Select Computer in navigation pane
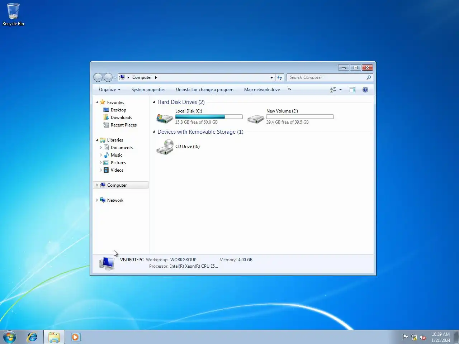This screenshot has height=344, width=459. 117,185
